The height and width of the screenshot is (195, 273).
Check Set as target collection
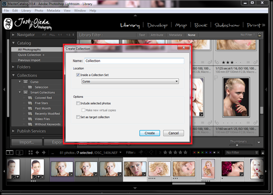tap(78, 117)
